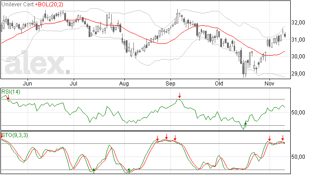Click the RSI(14) indicator label
The height and width of the screenshot is (175, 312).
click(11, 92)
